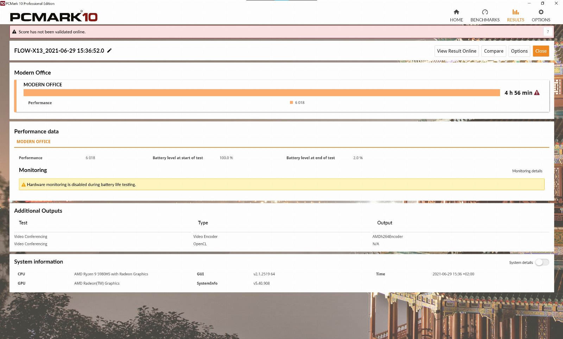This screenshot has height=339, width=563.
Task: Click the N/A output value
Action: tap(376, 244)
